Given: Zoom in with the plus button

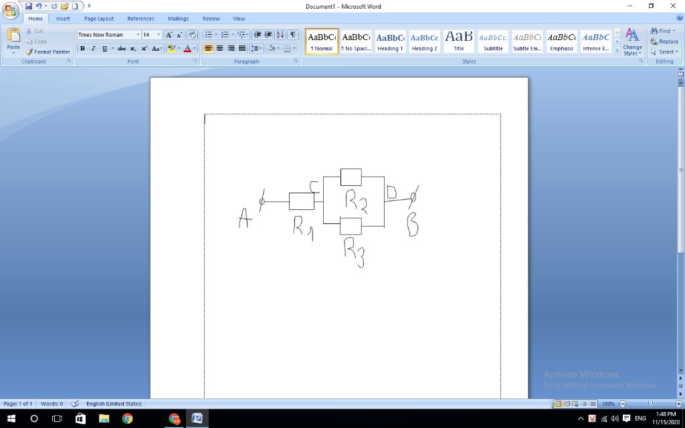Looking at the screenshot, I should pos(678,404).
